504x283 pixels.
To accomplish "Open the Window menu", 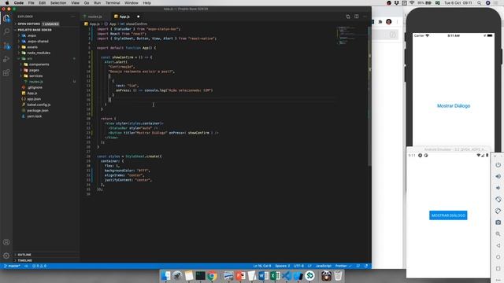I will point(132,3).
